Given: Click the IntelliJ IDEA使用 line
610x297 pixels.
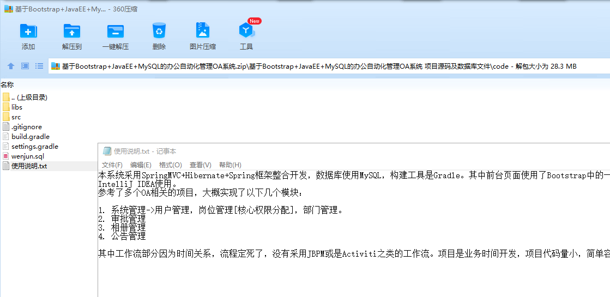Looking at the screenshot, I should point(138,184).
